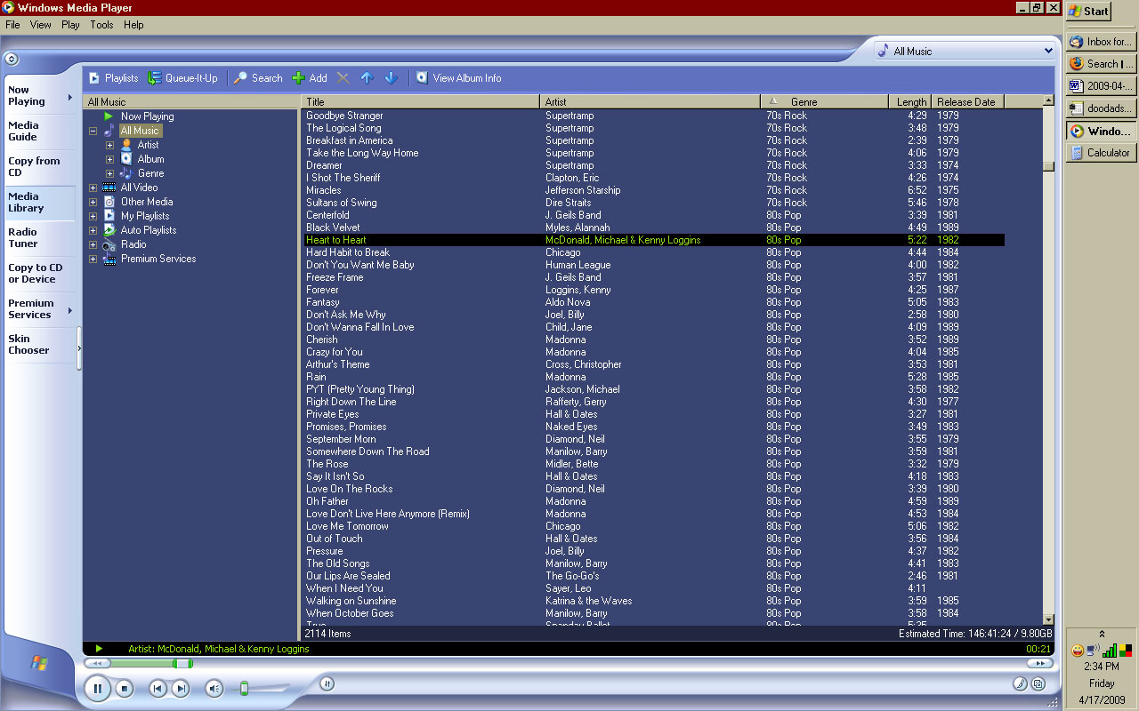The width and height of the screenshot is (1139, 711).
Task: Click the change player color brush icon
Action: point(1021,683)
